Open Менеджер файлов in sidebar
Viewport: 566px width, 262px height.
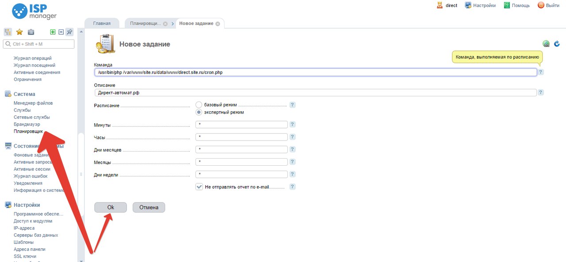(x=33, y=103)
